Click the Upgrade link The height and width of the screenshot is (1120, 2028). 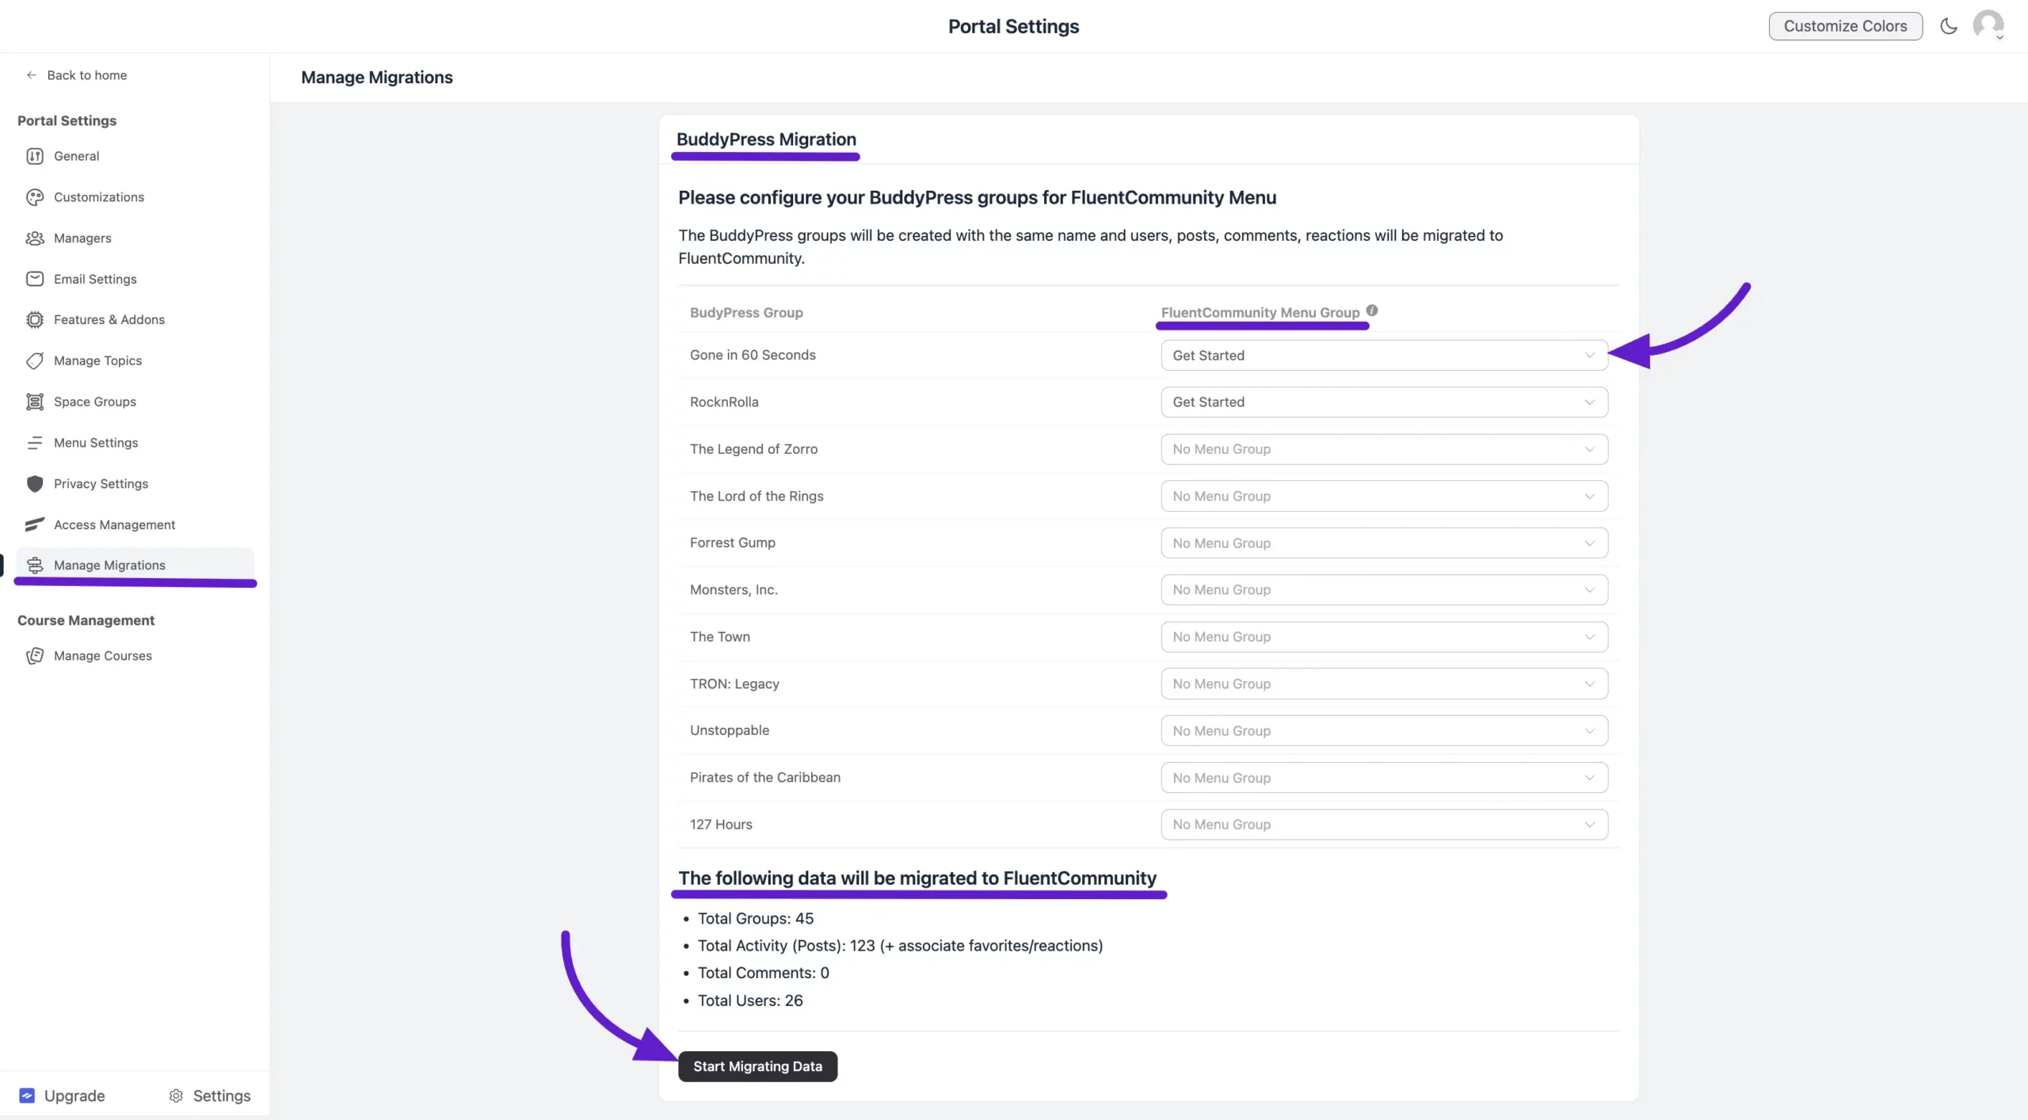tap(62, 1095)
